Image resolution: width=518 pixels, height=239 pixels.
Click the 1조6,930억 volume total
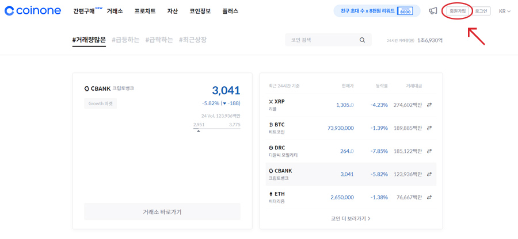429,40
